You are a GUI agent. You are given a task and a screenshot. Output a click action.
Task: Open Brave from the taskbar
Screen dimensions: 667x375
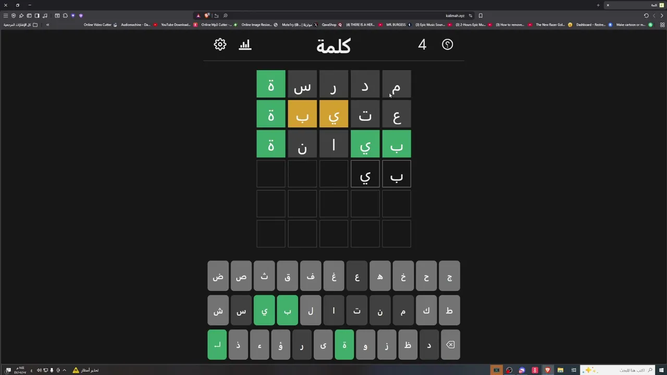(x=547, y=370)
